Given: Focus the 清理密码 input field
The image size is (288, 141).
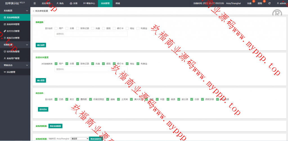Looking at the screenshot, I should 91,34.
